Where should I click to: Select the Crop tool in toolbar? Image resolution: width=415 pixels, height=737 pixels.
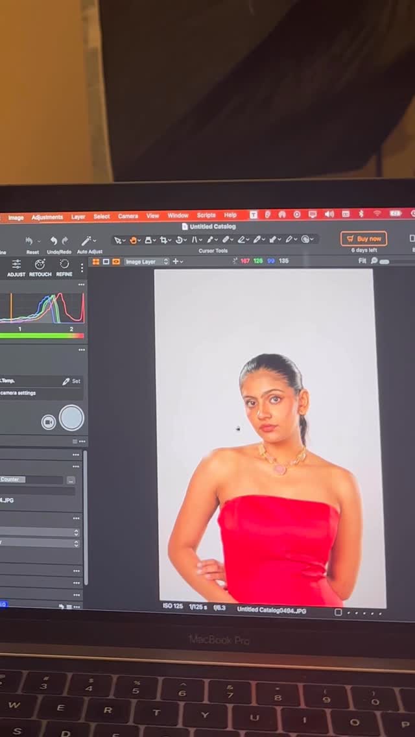pos(165,240)
